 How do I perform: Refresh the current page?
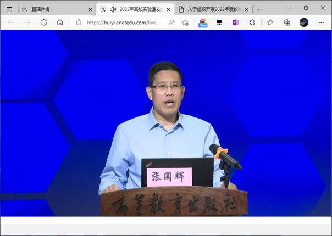click(43, 23)
